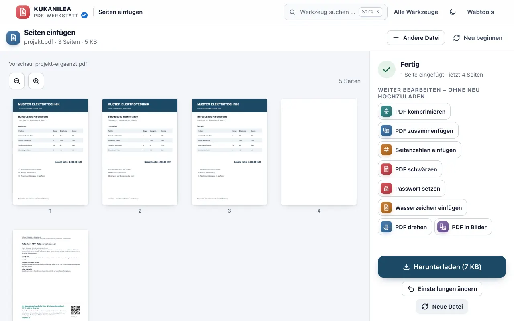Click the Kukanilea PDF-Werkstatt logo icon

pyautogui.click(x=23, y=12)
